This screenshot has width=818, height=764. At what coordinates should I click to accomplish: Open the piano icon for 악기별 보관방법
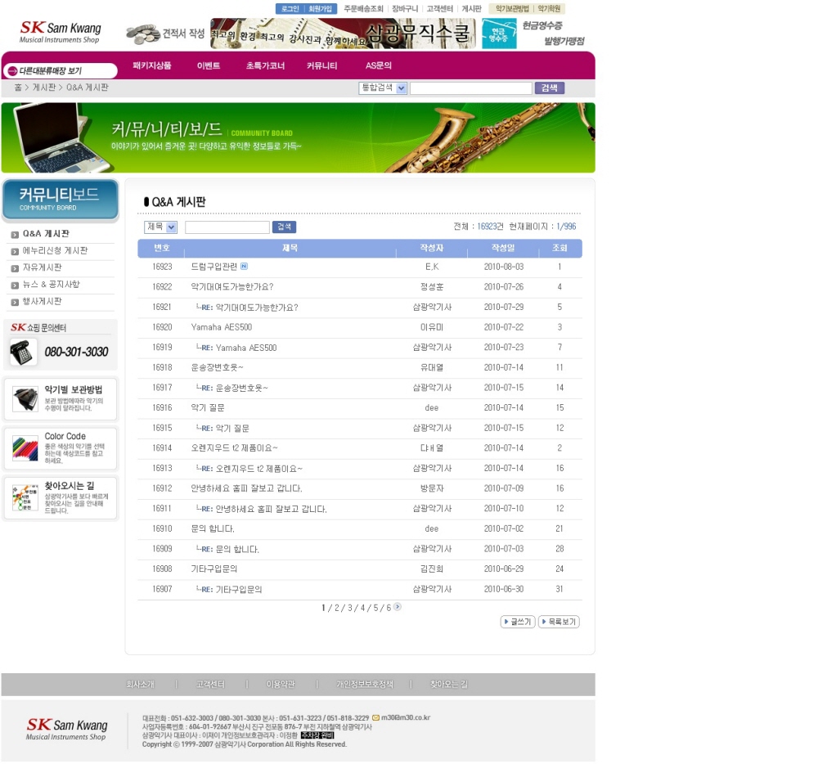[x=25, y=399]
